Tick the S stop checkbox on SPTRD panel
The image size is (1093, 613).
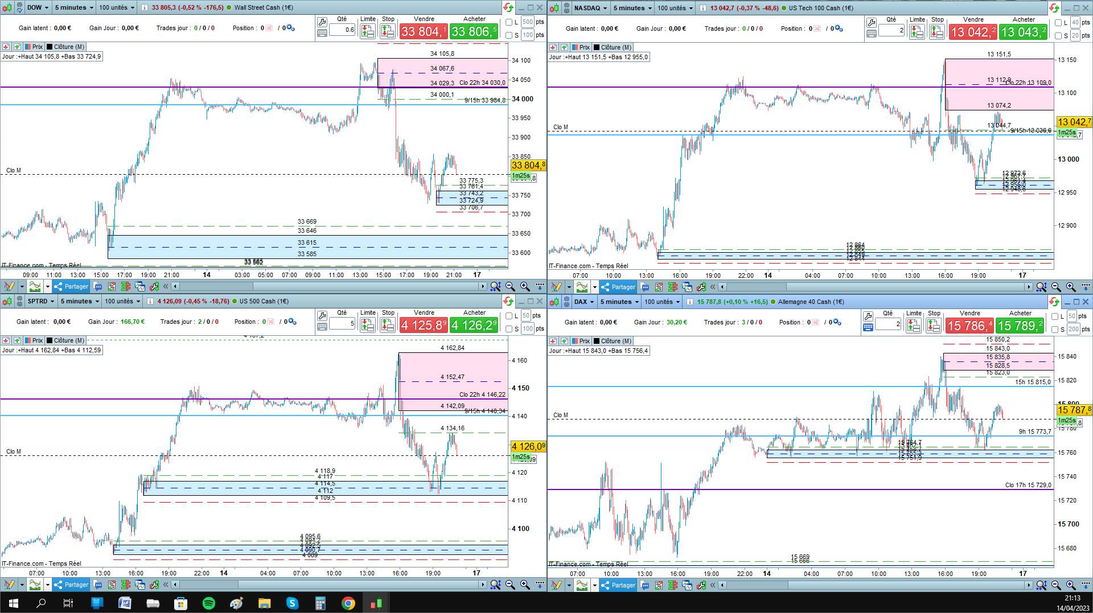pos(509,329)
